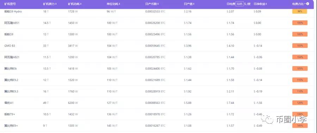The image size is (317, 133).
Task: Click the 日电费 column header label
Action: (231, 4)
